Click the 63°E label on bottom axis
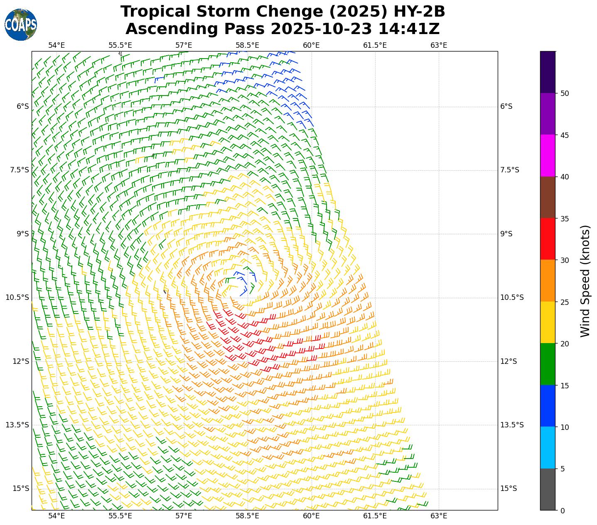The image size is (597, 525). point(439,516)
